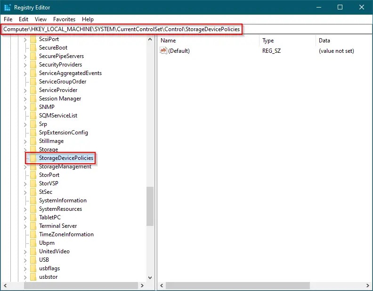The width and height of the screenshot is (373, 291).
Task: Expand the usbflags key
Action: tap(25, 269)
